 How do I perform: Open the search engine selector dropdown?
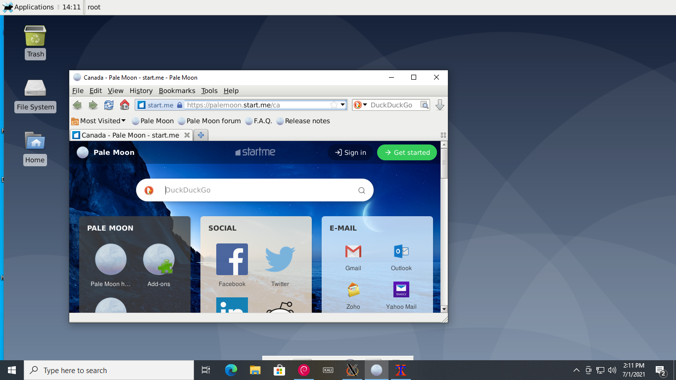click(361, 105)
